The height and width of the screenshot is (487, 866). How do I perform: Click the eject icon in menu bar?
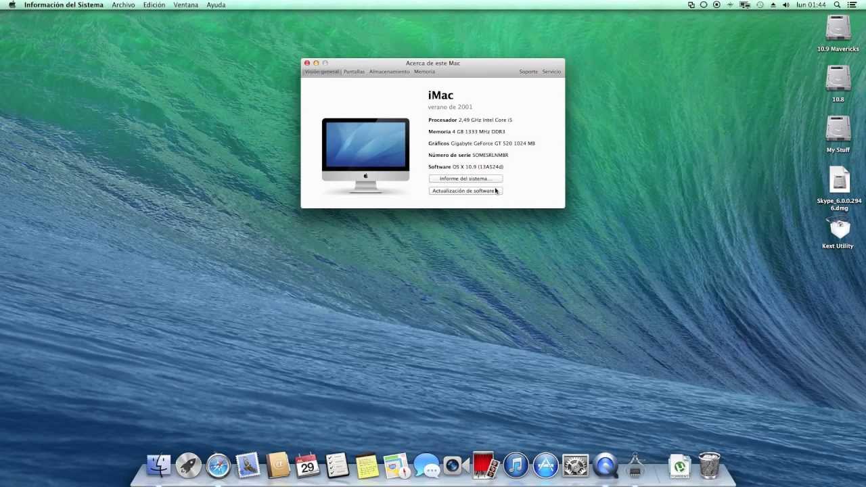[773, 5]
